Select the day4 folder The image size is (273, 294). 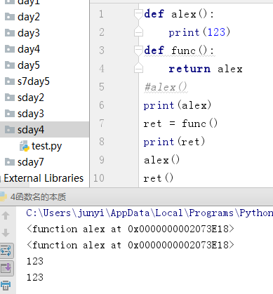click(29, 49)
